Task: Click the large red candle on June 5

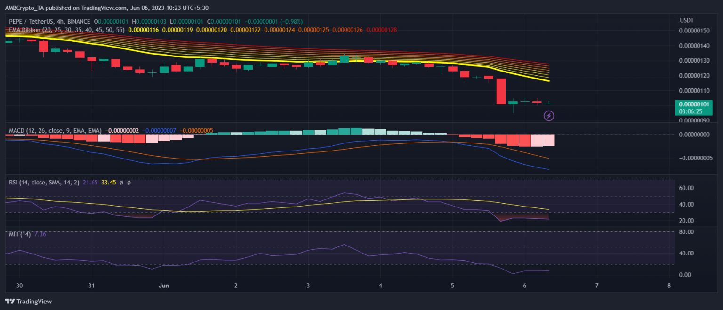Action: 501,91
